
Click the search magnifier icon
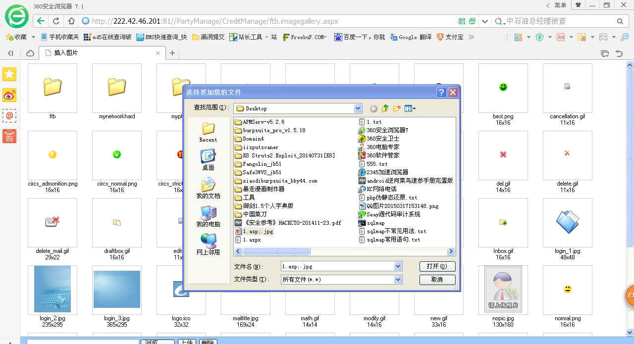tap(620, 21)
